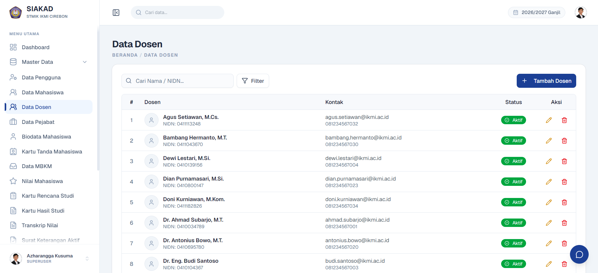The height and width of the screenshot is (273, 598).
Task: Click the Aktif badge for Dian Purnamasari
Action: [x=513, y=182]
